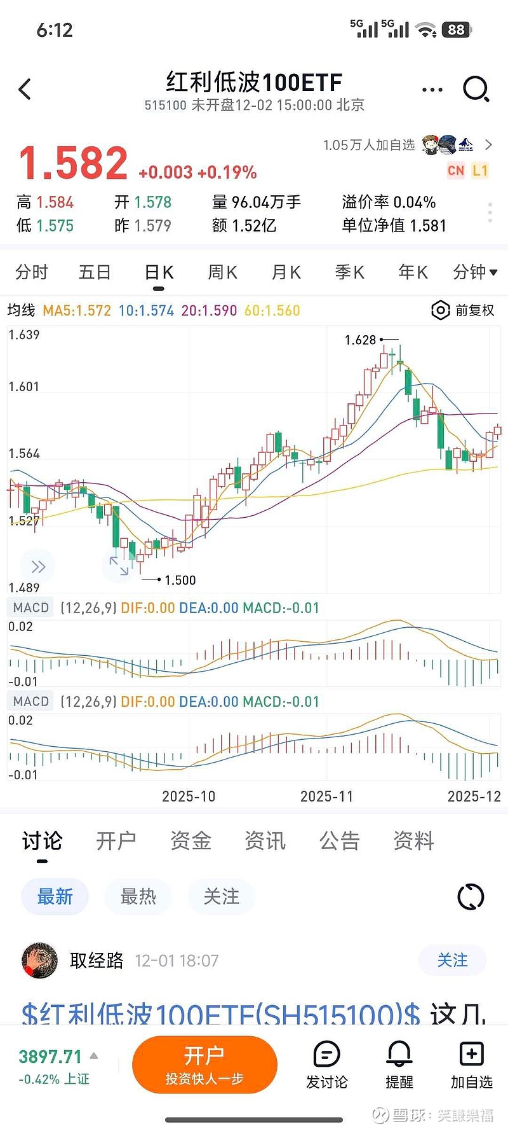Viewport: 508px width, 1131px height.
Task: Tap the watchlist user avatars
Action: pos(447,145)
